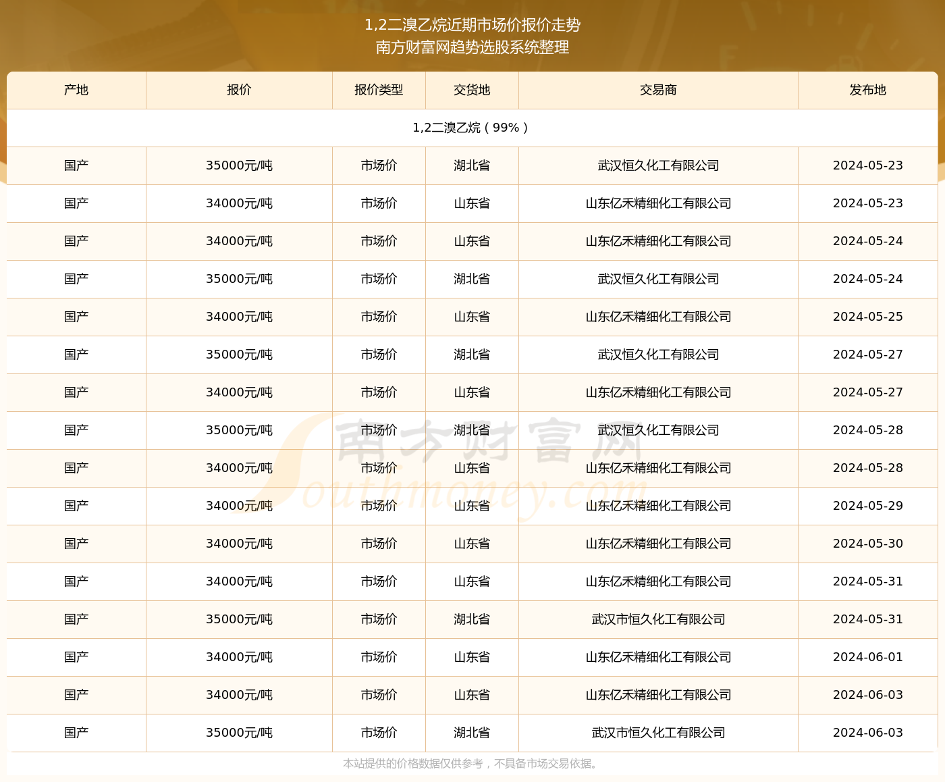
Task: Click 山东省 in the 2024-05-25 row
Action: 472,317
